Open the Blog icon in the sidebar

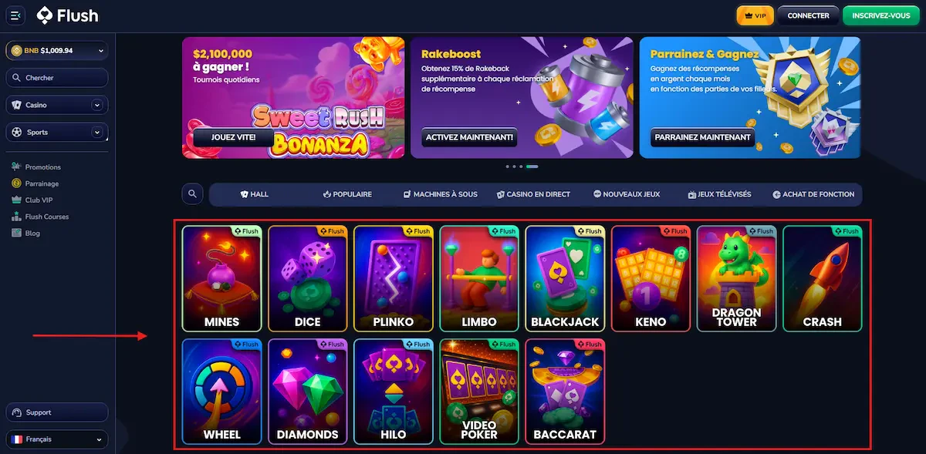16,233
